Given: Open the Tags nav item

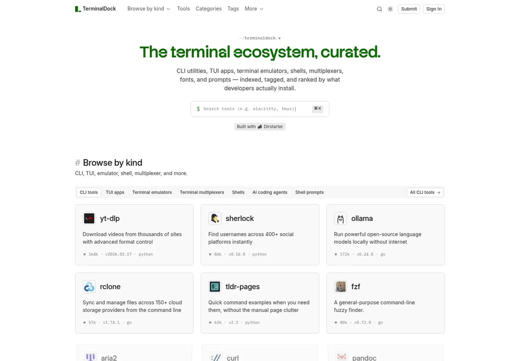Looking at the screenshot, I should 233,9.
